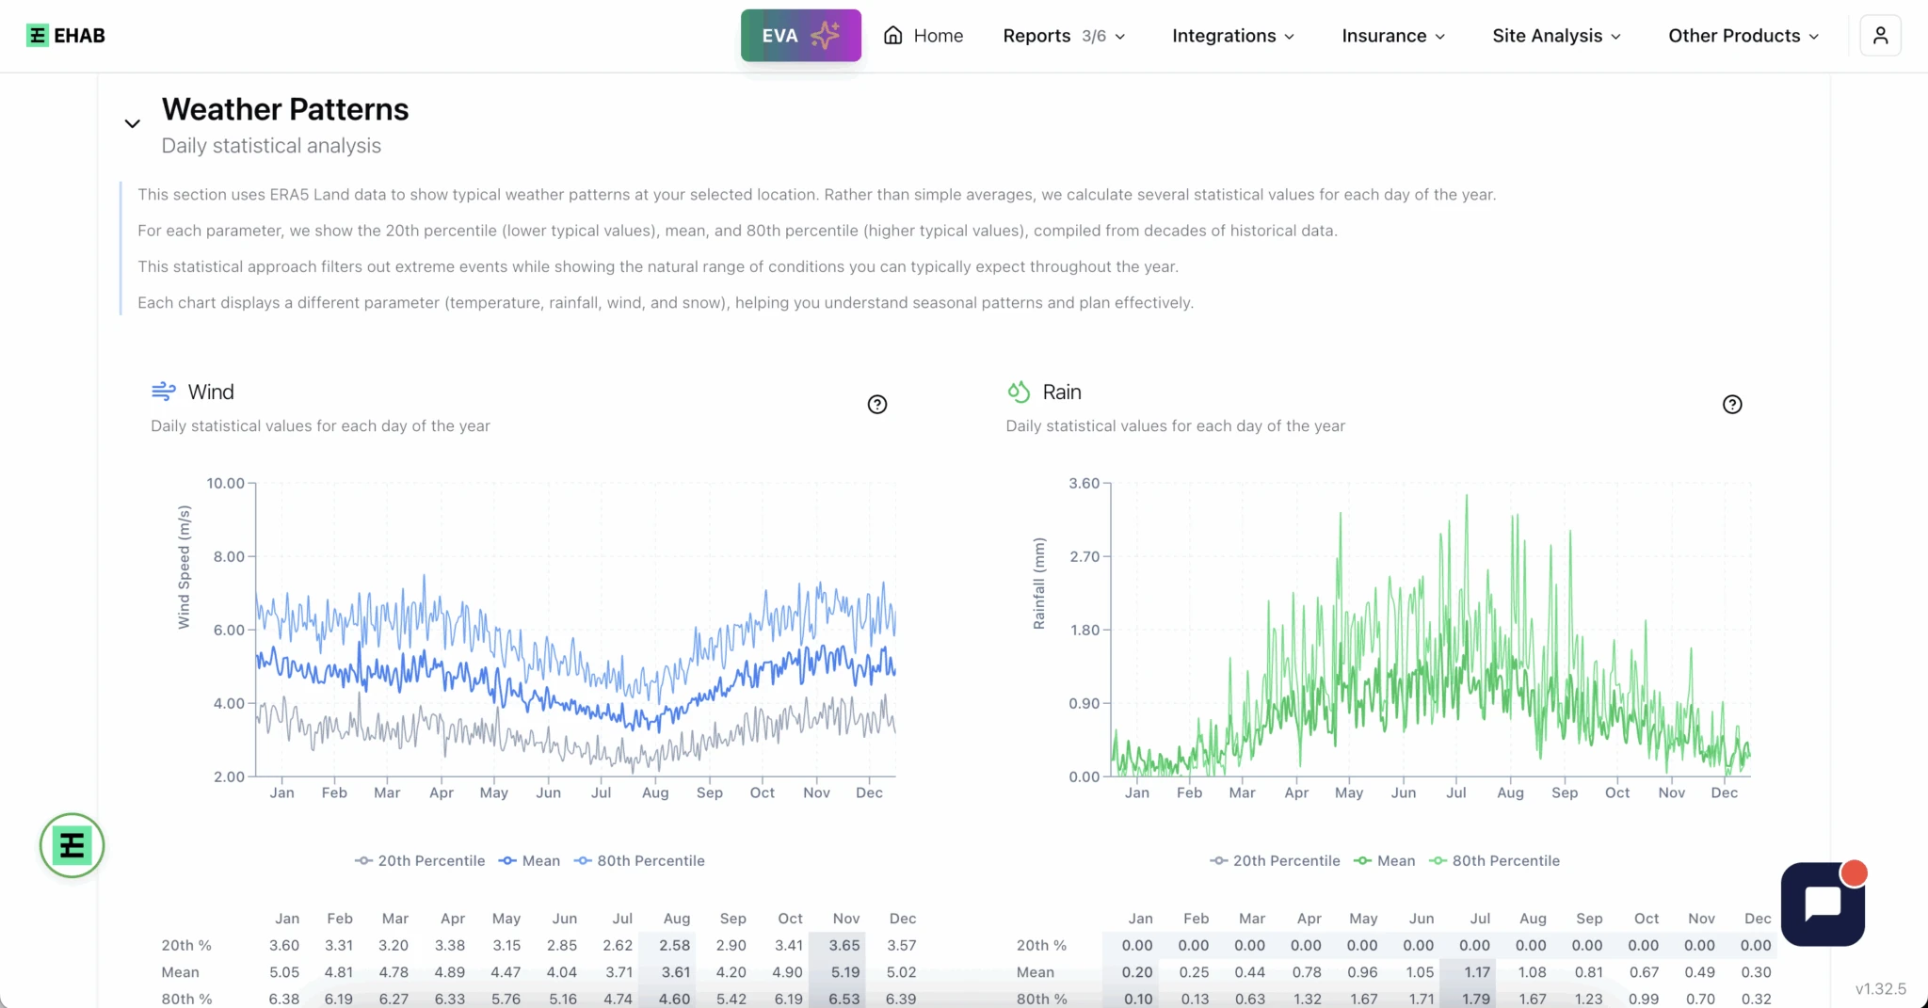Open the EVA assistant button
This screenshot has height=1008, width=1928.
tap(800, 36)
